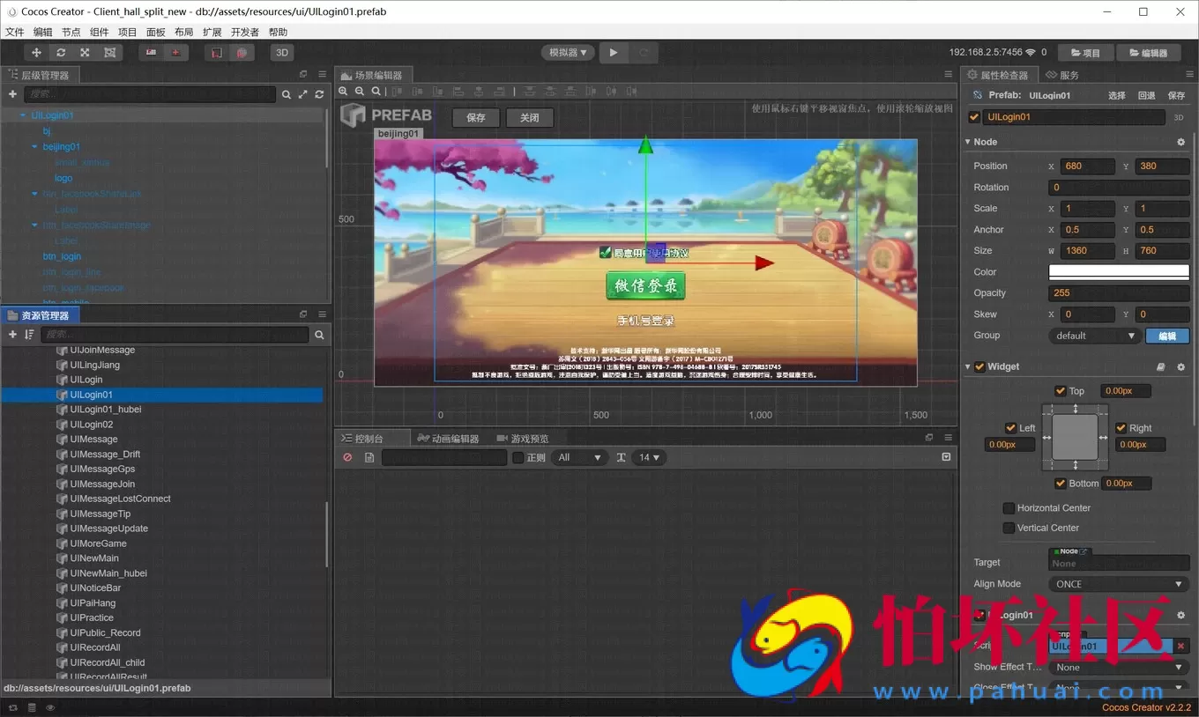This screenshot has width=1199, height=717.
Task: Toggle the regex checkbox in console
Action: [518, 458]
